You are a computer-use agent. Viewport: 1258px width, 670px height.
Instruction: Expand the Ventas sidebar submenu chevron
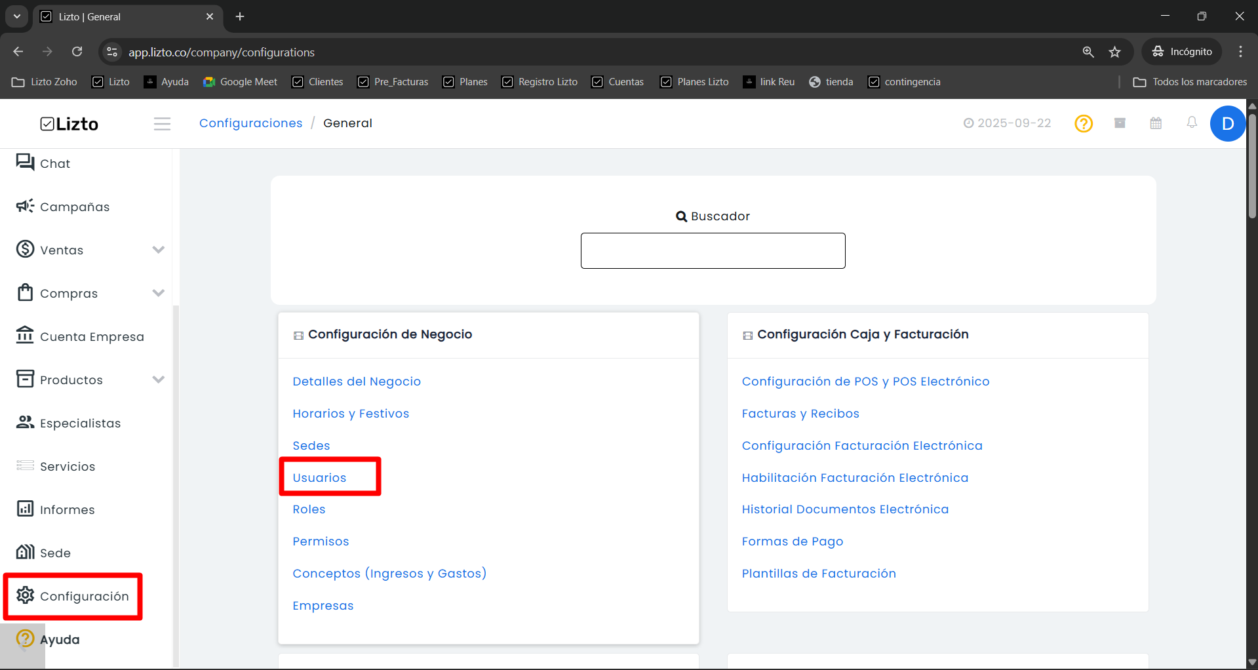click(x=158, y=250)
